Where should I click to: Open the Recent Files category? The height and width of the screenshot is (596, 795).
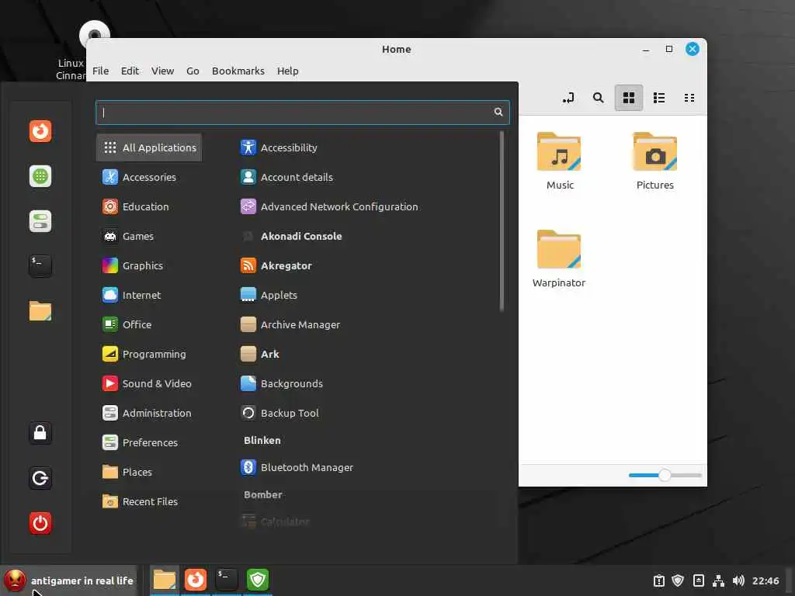(149, 501)
